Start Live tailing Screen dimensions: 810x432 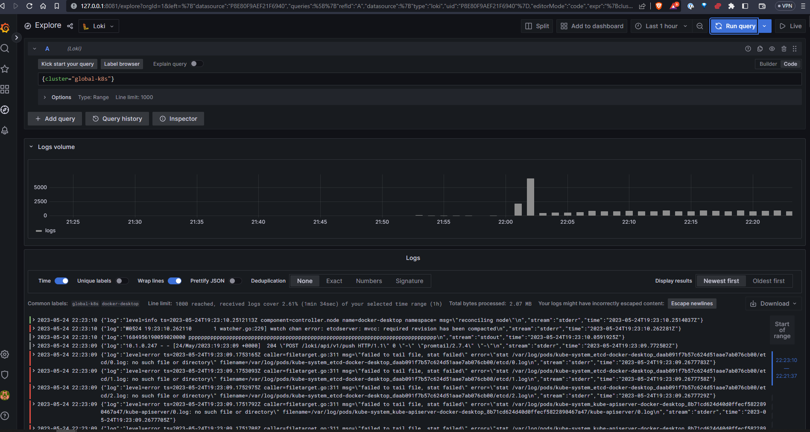pos(790,26)
